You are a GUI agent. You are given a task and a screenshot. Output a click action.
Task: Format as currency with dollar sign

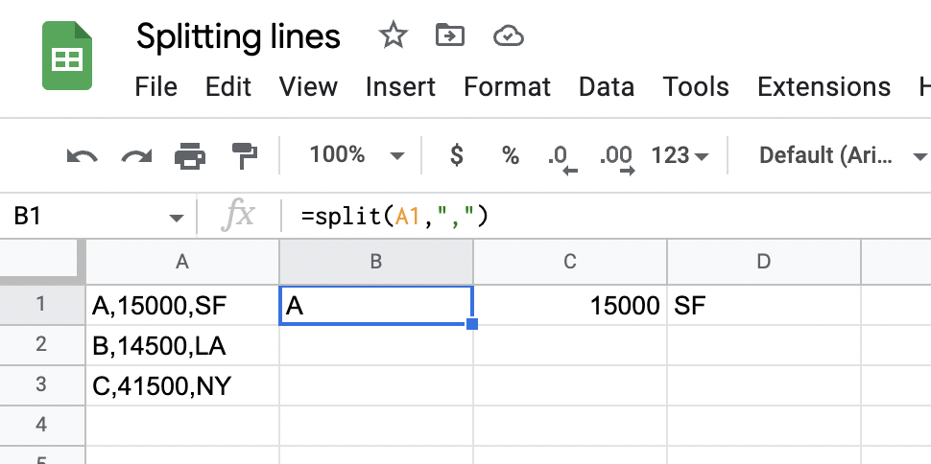pyautogui.click(x=457, y=155)
